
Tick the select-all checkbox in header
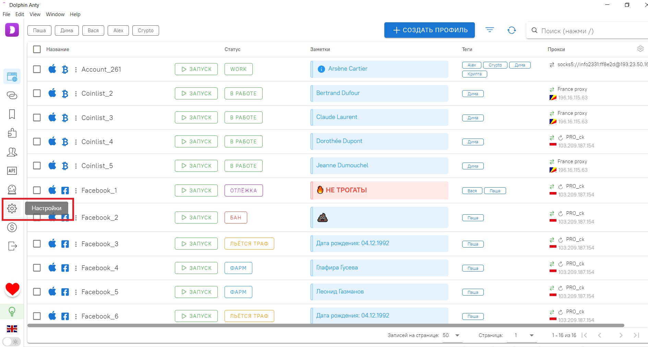[x=37, y=49]
